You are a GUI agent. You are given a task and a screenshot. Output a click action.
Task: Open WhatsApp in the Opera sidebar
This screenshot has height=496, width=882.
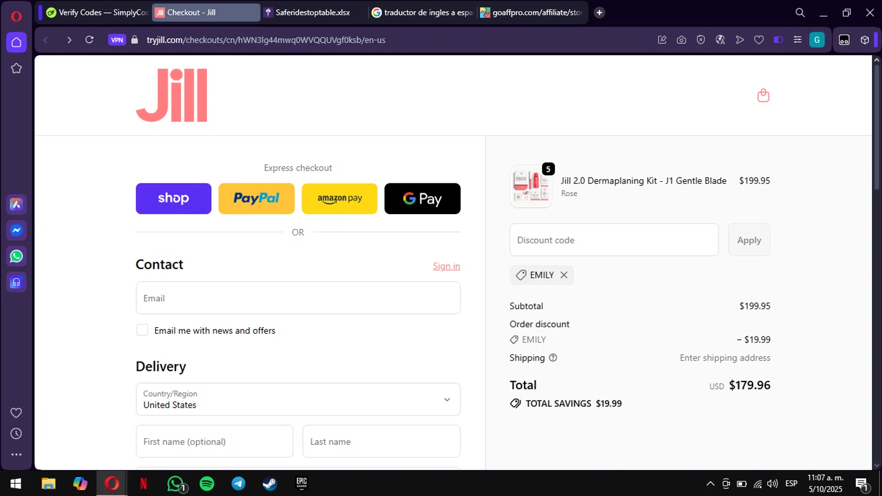(16, 257)
